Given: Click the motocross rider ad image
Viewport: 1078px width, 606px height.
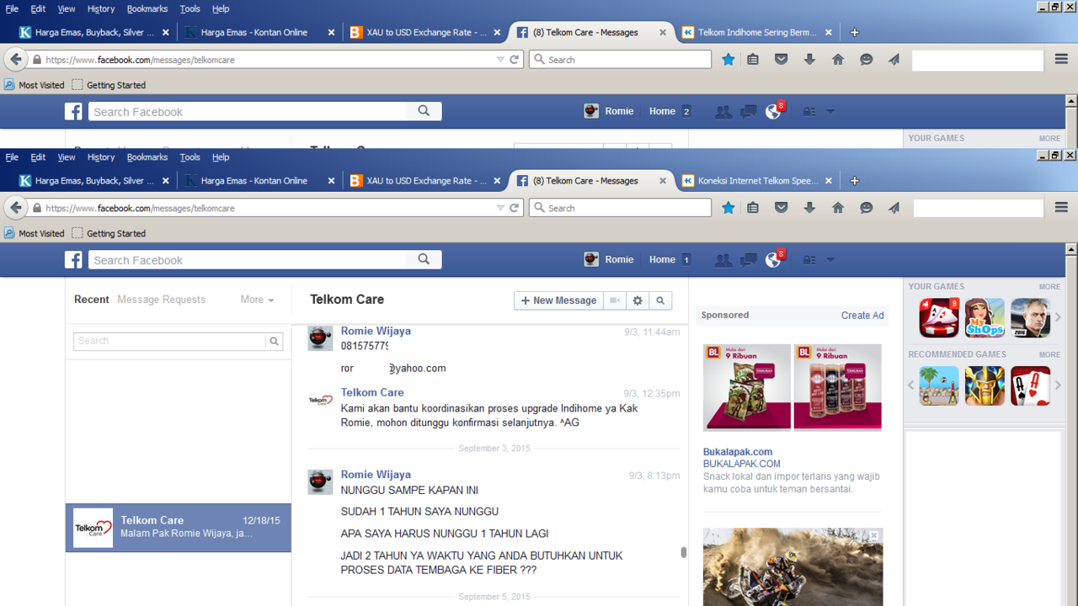Looking at the screenshot, I should [793, 567].
